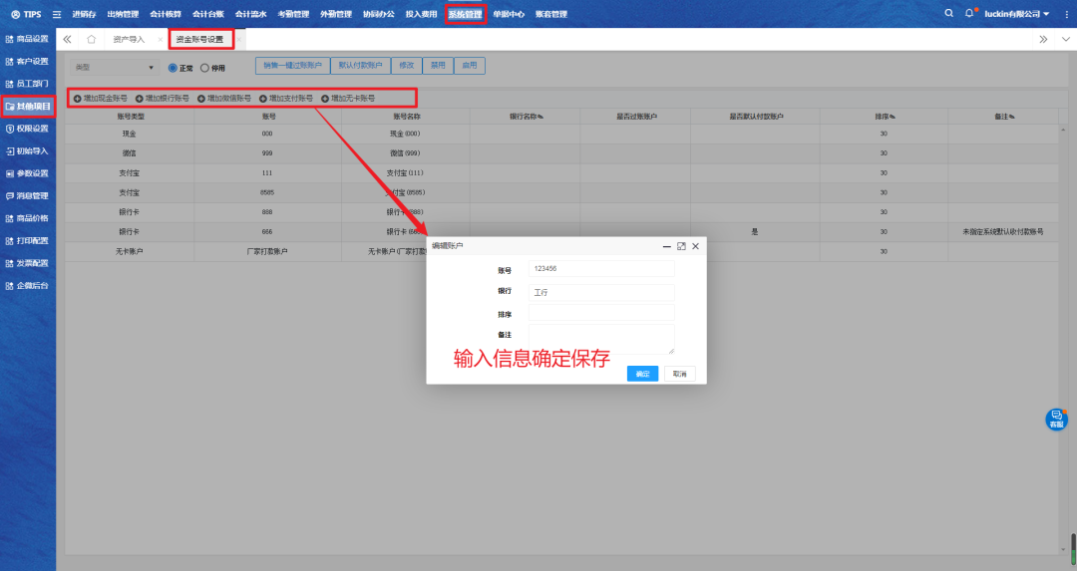Image resolution: width=1077 pixels, height=571 pixels.
Task: Open the 系统管理 top menu
Action: coord(465,14)
